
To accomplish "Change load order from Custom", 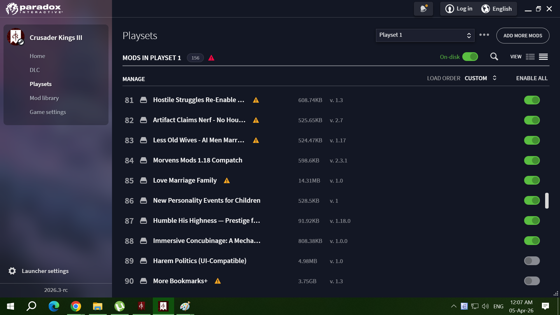I will [x=481, y=78].
